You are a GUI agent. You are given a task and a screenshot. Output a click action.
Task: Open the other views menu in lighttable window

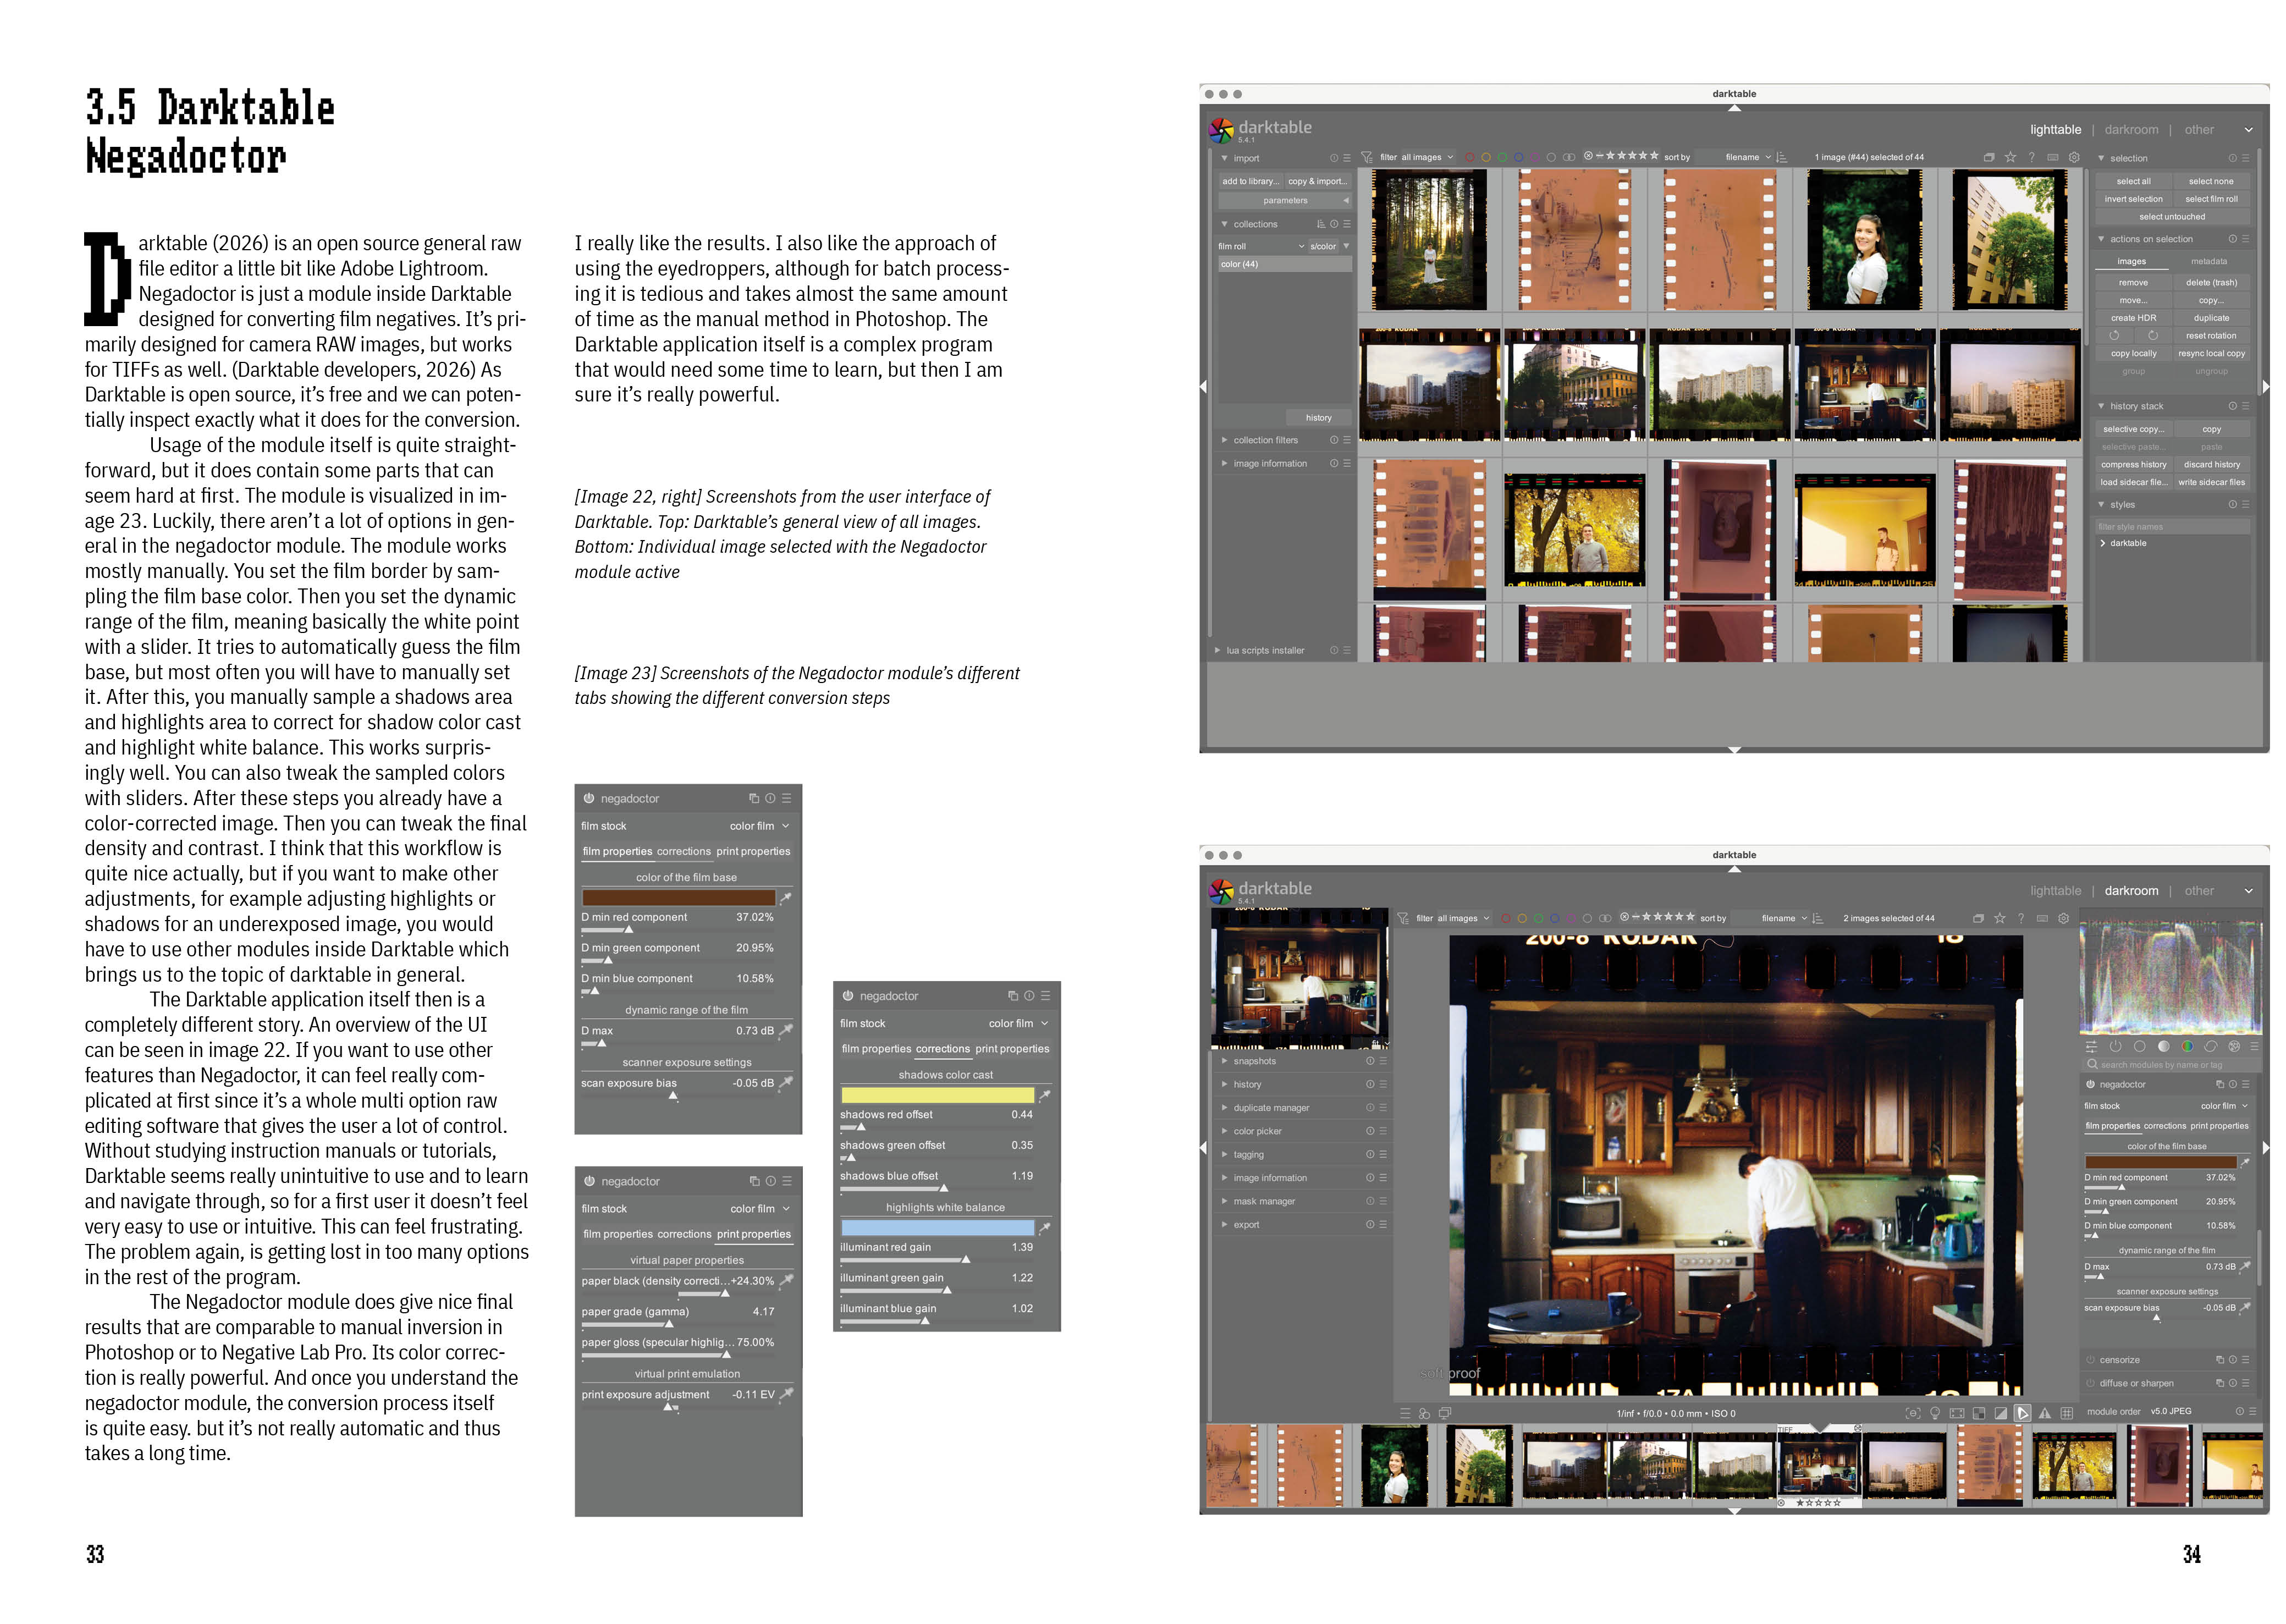click(x=2199, y=130)
